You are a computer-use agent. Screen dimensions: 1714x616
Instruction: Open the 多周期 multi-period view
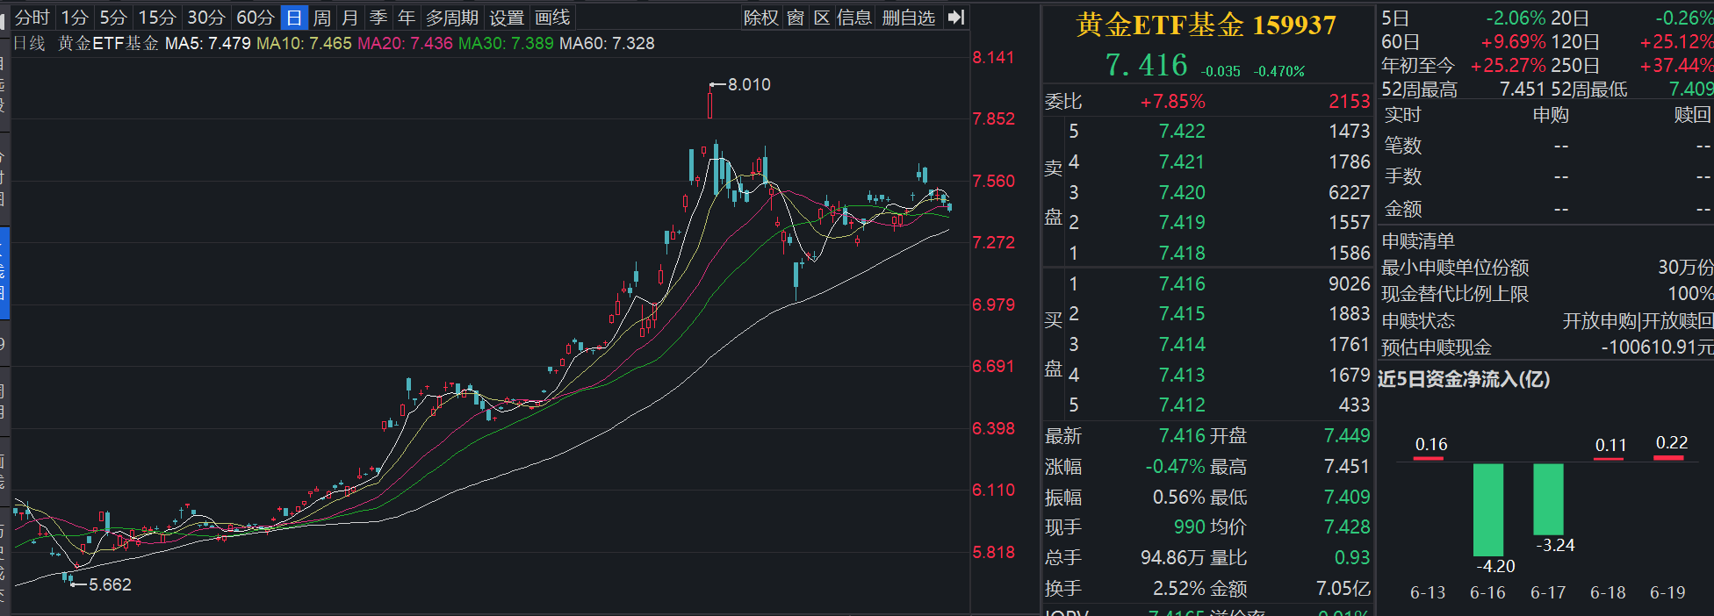[452, 18]
